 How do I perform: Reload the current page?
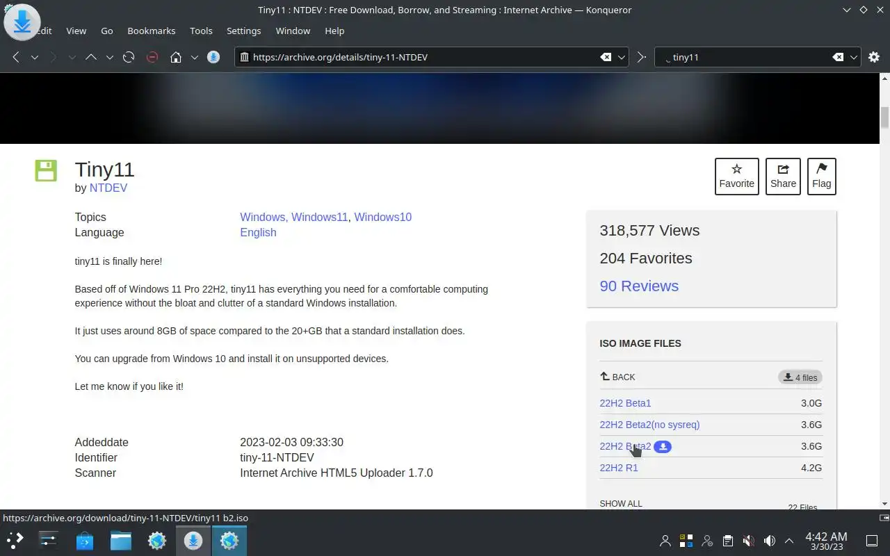129,57
